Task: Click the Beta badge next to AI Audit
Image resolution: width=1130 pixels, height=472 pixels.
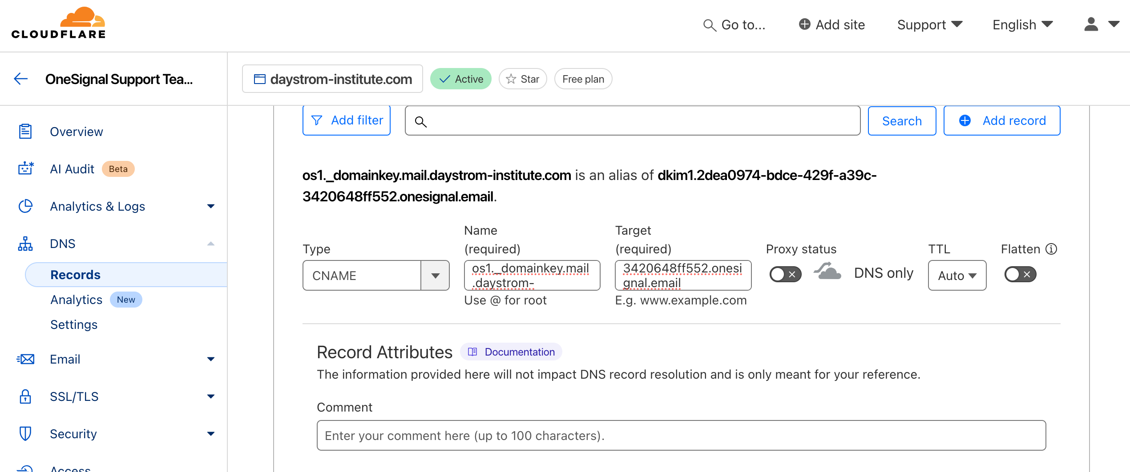Action: pos(118,169)
